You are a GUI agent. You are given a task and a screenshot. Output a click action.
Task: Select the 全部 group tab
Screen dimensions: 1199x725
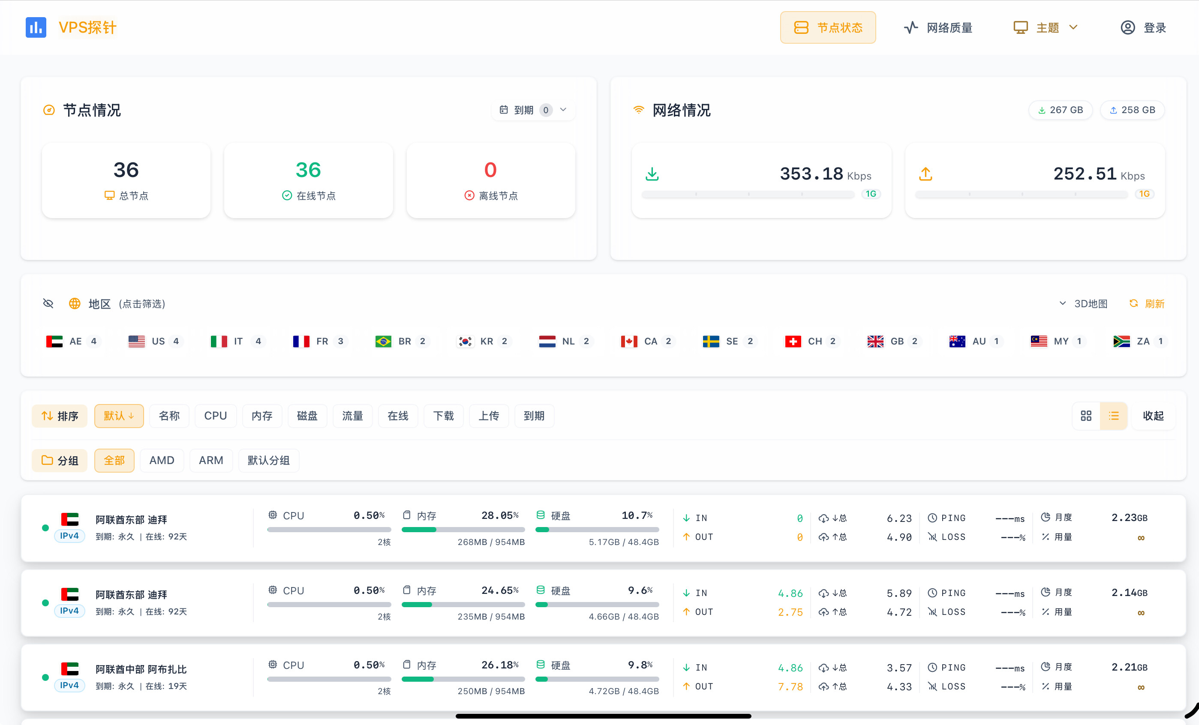click(x=114, y=460)
